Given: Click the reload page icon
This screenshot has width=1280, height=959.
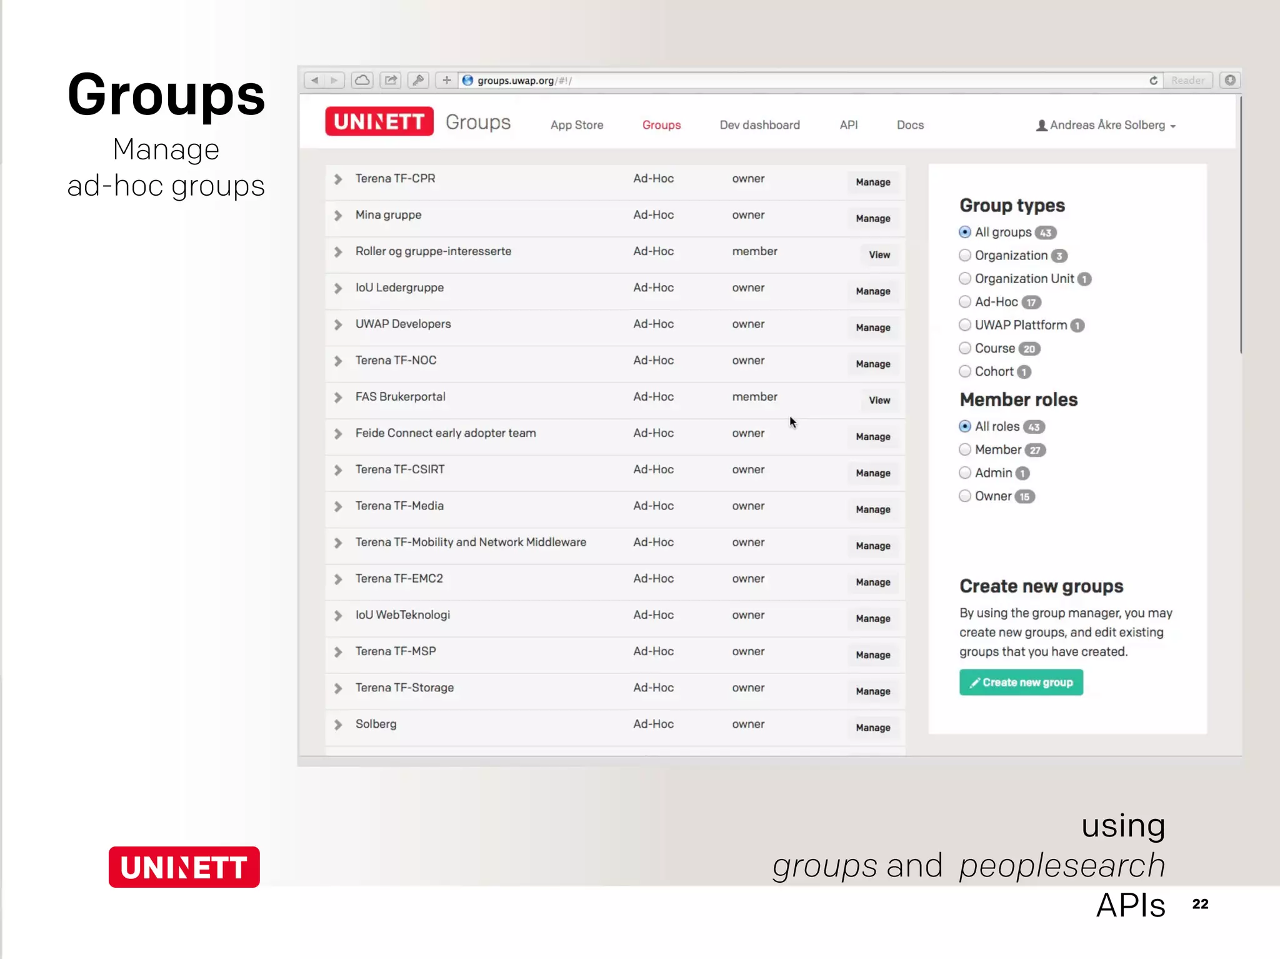Looking at the screenshot, I should pos(1153,80).
